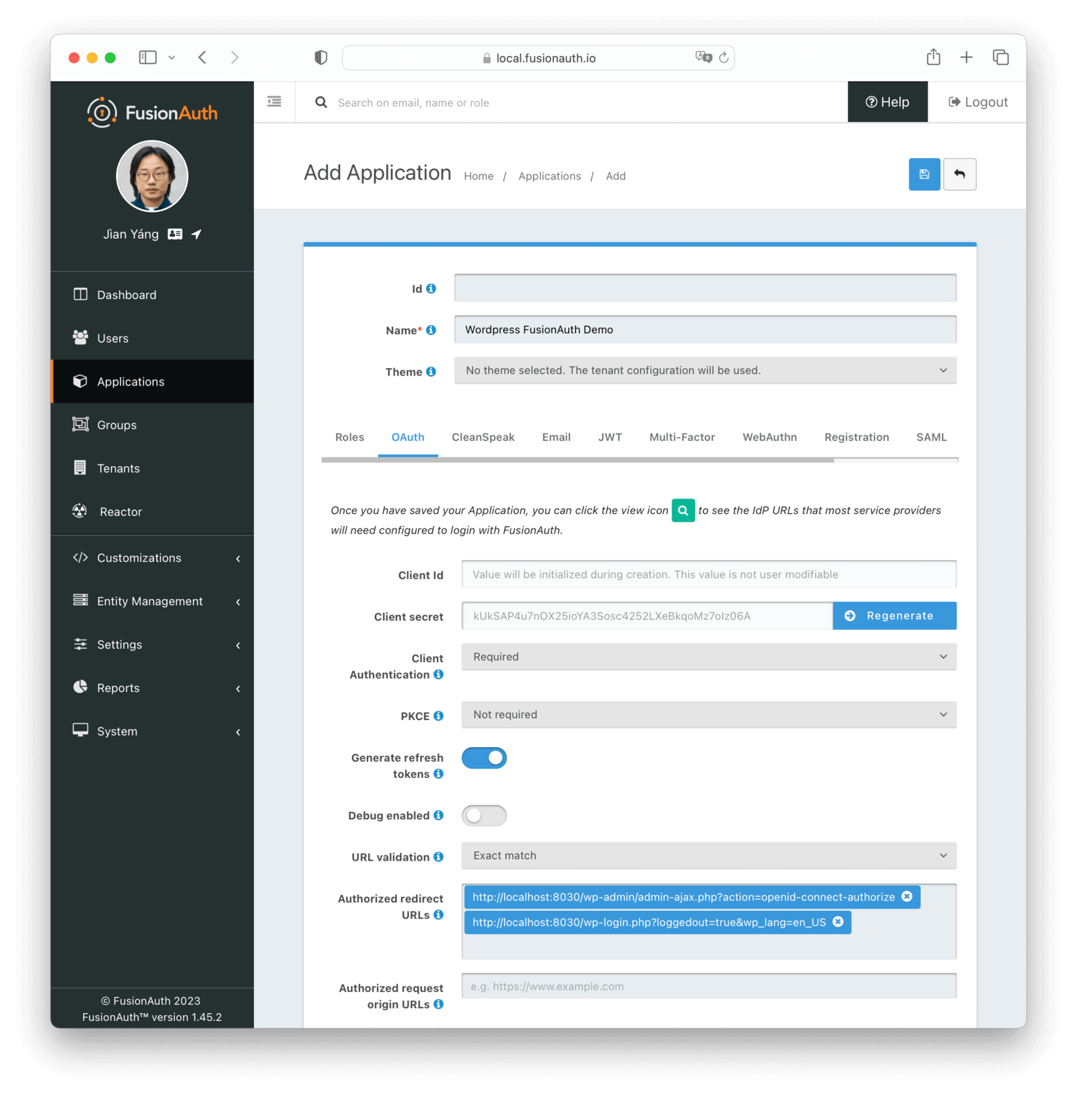Click Jian Yáng profile avatar
This screenshot has height=1095, width=1077.
pos(152,176)
